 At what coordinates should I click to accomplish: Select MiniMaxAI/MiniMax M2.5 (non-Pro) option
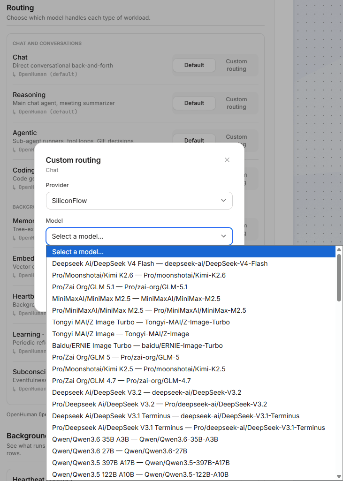(191, 299)
